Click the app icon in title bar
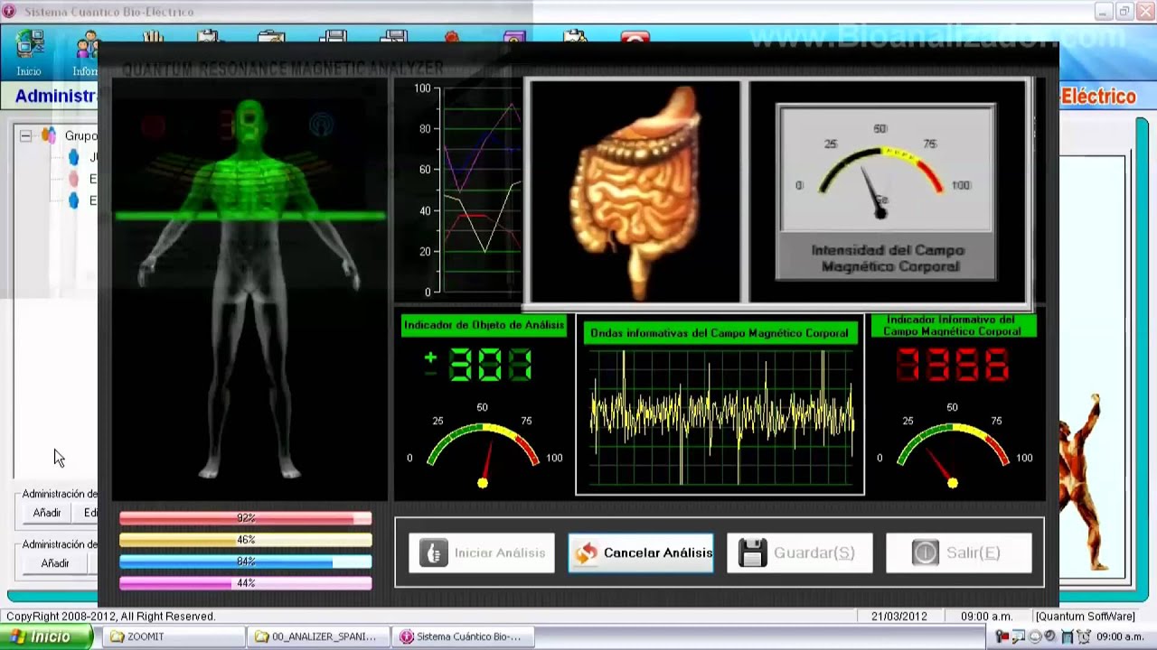1157x650 pixels. 10,12
